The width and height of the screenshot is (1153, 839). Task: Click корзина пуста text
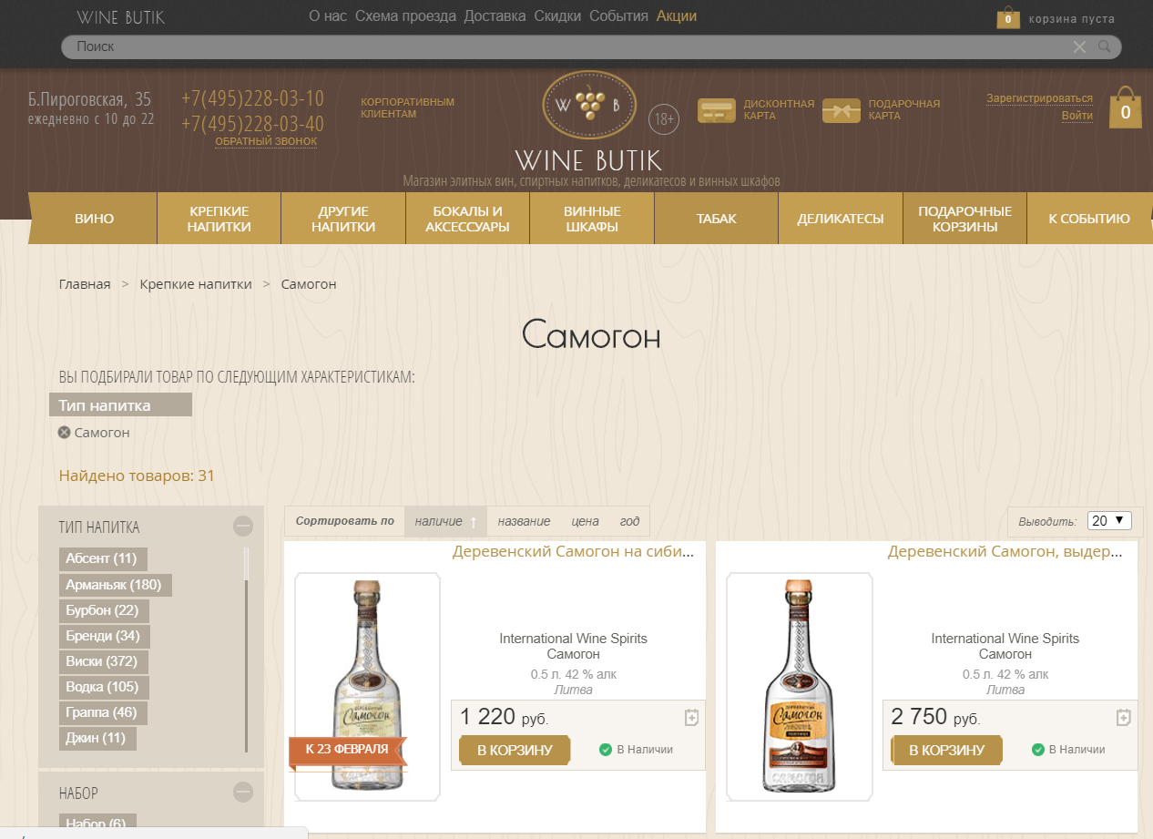point(1072,19)
